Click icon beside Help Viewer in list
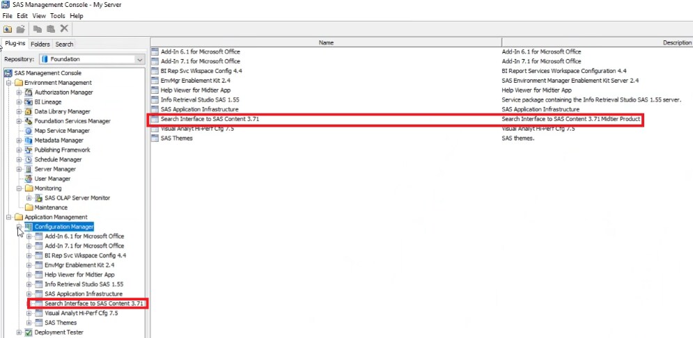This screenshot has width=693, height=338. [155, 90]
